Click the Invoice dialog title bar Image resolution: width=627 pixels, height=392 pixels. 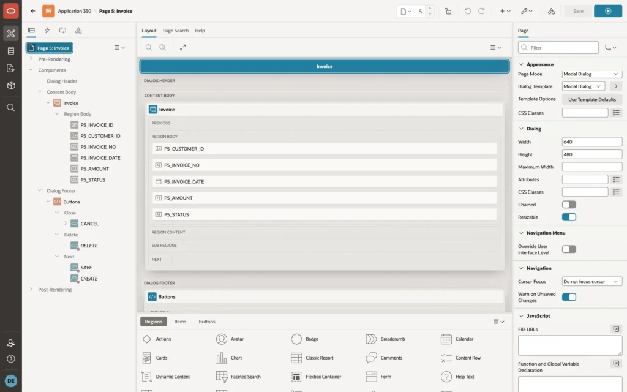pos(325,66)
